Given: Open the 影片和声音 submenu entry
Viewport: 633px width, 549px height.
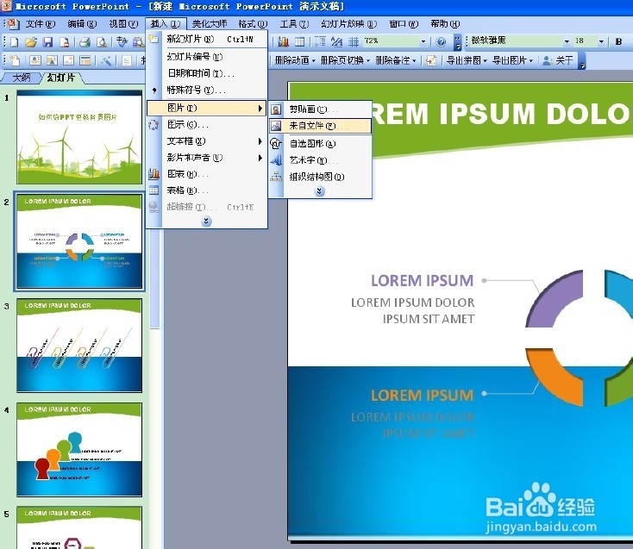Looking at the screenshot, I should 207,158.
